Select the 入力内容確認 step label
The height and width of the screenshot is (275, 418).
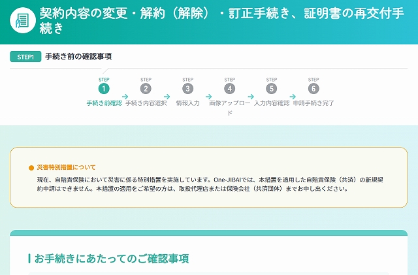[x=272, y=103]
